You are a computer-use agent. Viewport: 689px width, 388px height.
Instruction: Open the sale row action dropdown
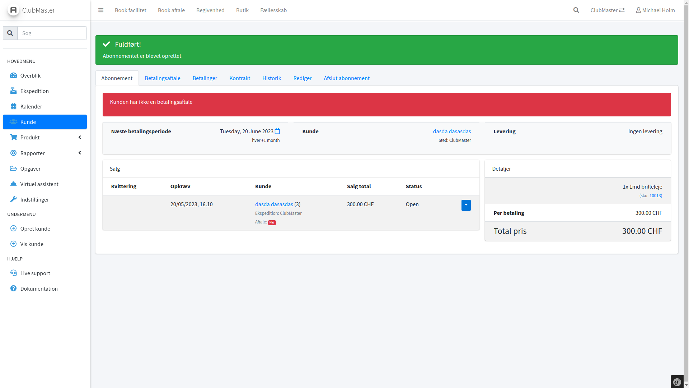[x=466, y=205]
